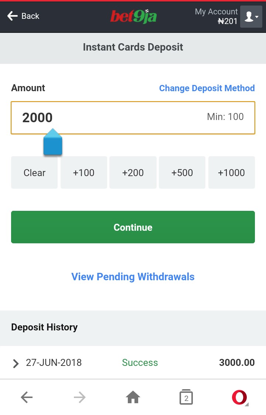Grab the blue text cursor handle
The image size is (266, 415).
click(53, 143)
